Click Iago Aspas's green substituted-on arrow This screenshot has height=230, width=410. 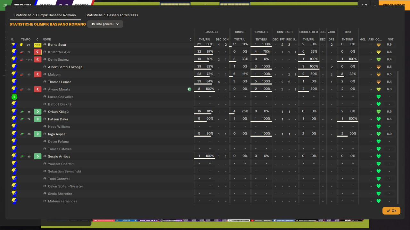pyautogui.click(x=37, y=134)
